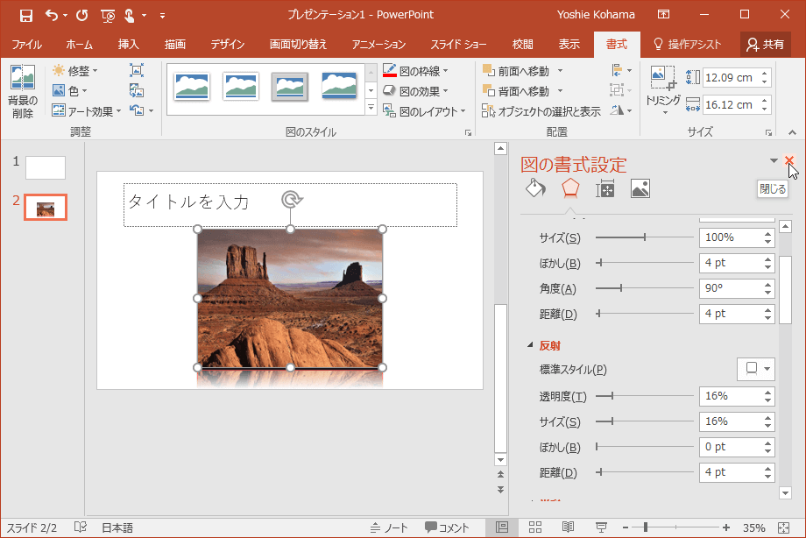Open the reflection preset (標準スタイル) dropdown
The width and height of the screenshot is (806, 538).
coord(755,369)
